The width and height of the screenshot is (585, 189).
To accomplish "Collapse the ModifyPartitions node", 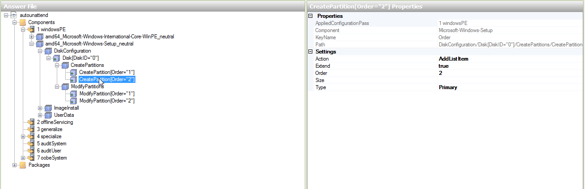I will click(x=57, y=86).
